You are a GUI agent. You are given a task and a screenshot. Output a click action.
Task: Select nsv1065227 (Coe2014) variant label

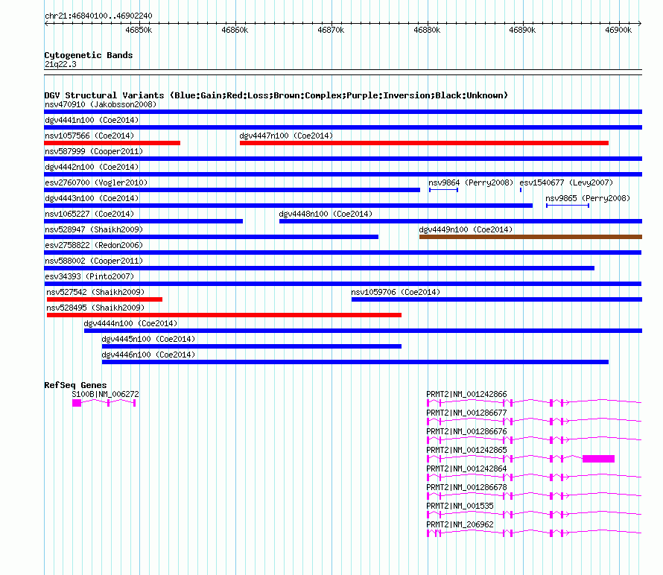coord(89,214)
